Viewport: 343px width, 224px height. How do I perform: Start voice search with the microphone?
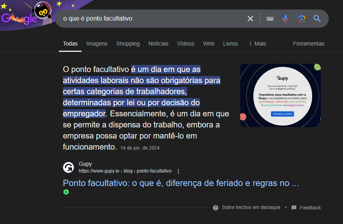point(286,19)
